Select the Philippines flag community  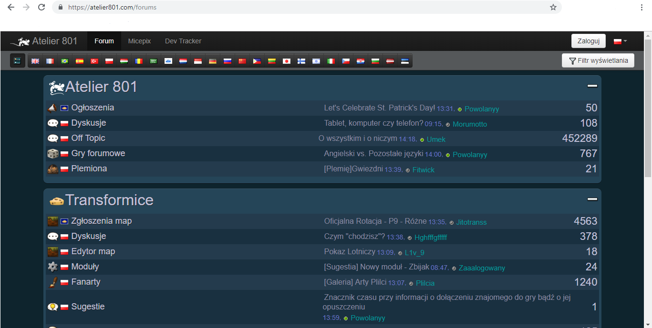[x=257, y=61]
